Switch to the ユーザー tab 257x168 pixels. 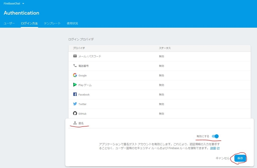9,23
